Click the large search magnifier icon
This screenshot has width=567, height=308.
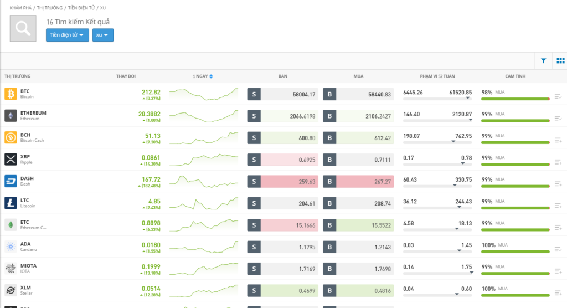pyautogui.click(x=23, y=28)
